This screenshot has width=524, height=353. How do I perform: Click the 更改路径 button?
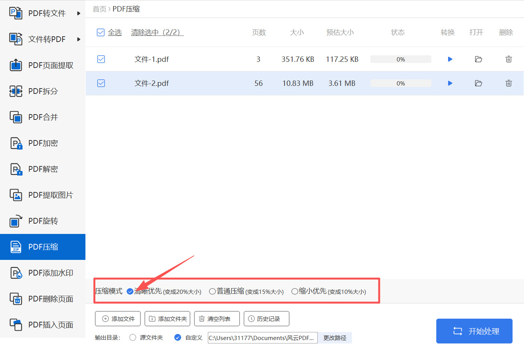click(334, 337)
